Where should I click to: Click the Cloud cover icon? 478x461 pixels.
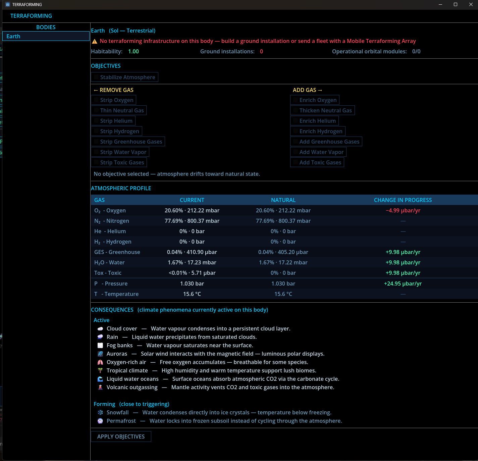[x=100, y=329]
